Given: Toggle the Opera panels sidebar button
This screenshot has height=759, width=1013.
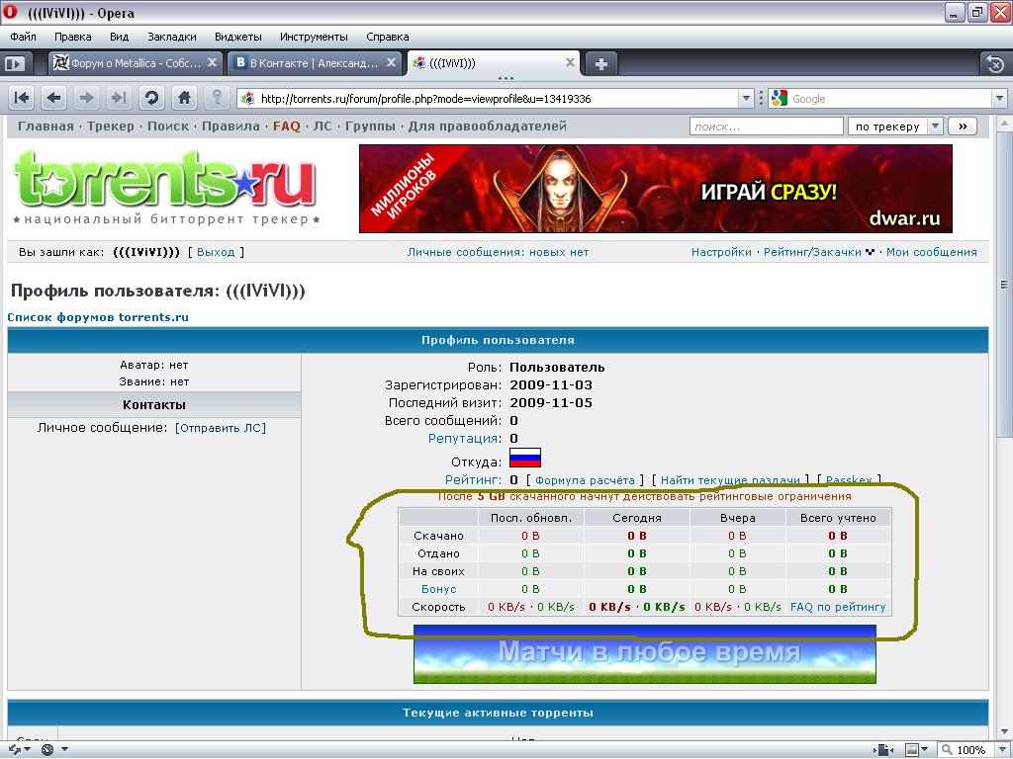Looking at the screenshot, I should (15, 63).
